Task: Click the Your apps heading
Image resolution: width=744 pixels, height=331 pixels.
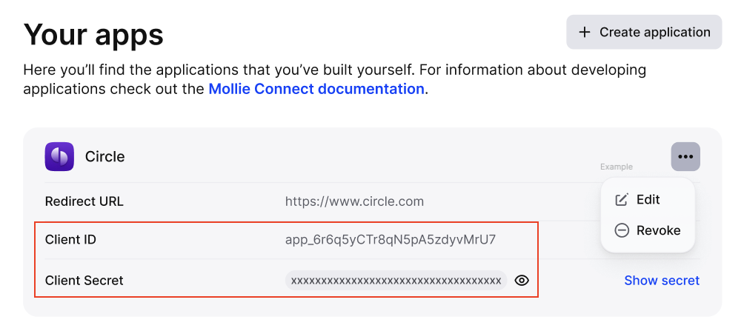Action: (x=93, y=35)
